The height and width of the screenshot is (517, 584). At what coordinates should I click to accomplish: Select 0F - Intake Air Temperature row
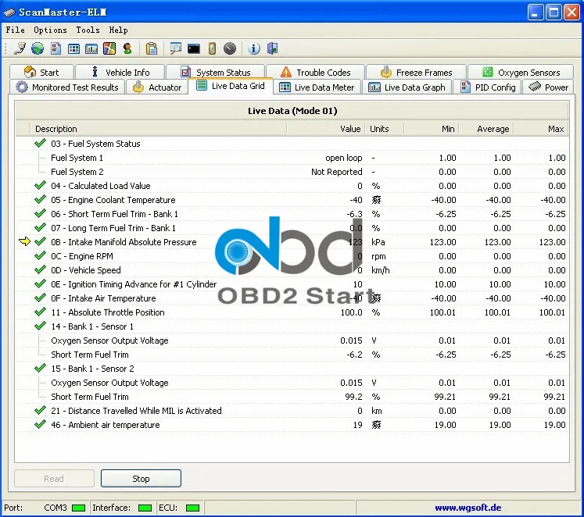292,298
